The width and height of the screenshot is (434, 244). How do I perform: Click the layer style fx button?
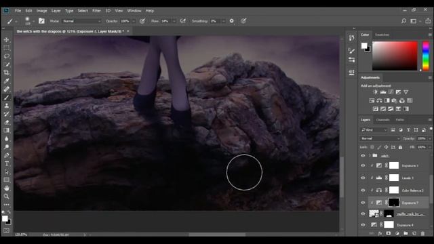[380, 233]
